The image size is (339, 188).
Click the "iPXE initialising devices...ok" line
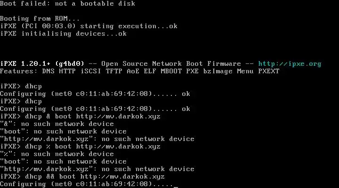tap(64, 33)
